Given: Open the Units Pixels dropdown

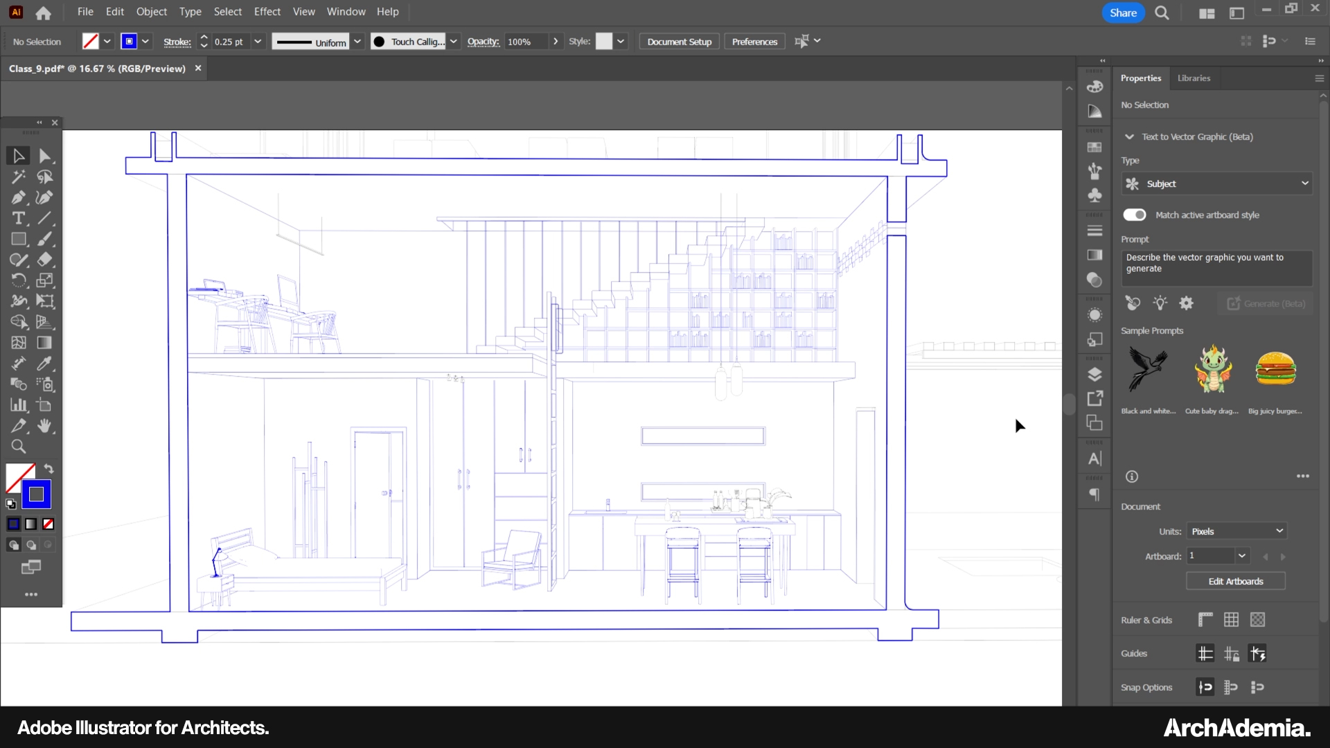Looking at the screenshot, I should tap(1236, 531).
